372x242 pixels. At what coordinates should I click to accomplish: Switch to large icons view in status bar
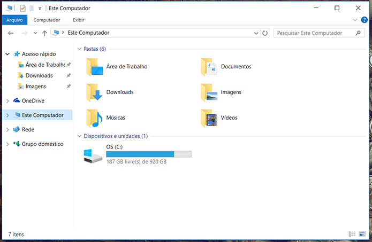(x=362, y=234)
